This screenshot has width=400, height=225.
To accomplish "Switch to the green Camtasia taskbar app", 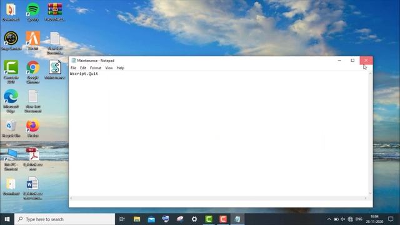I will (x=209, y=219).
